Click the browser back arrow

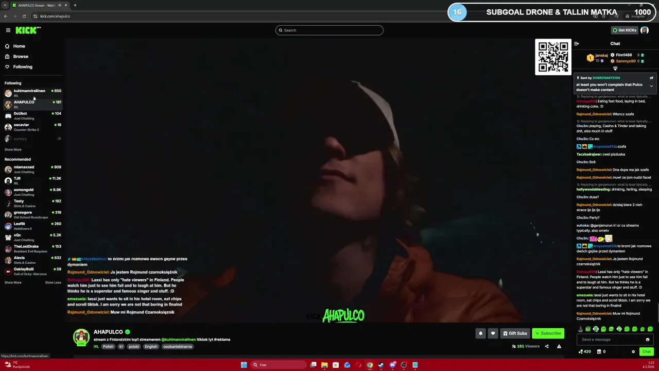(x=6, y=16)
